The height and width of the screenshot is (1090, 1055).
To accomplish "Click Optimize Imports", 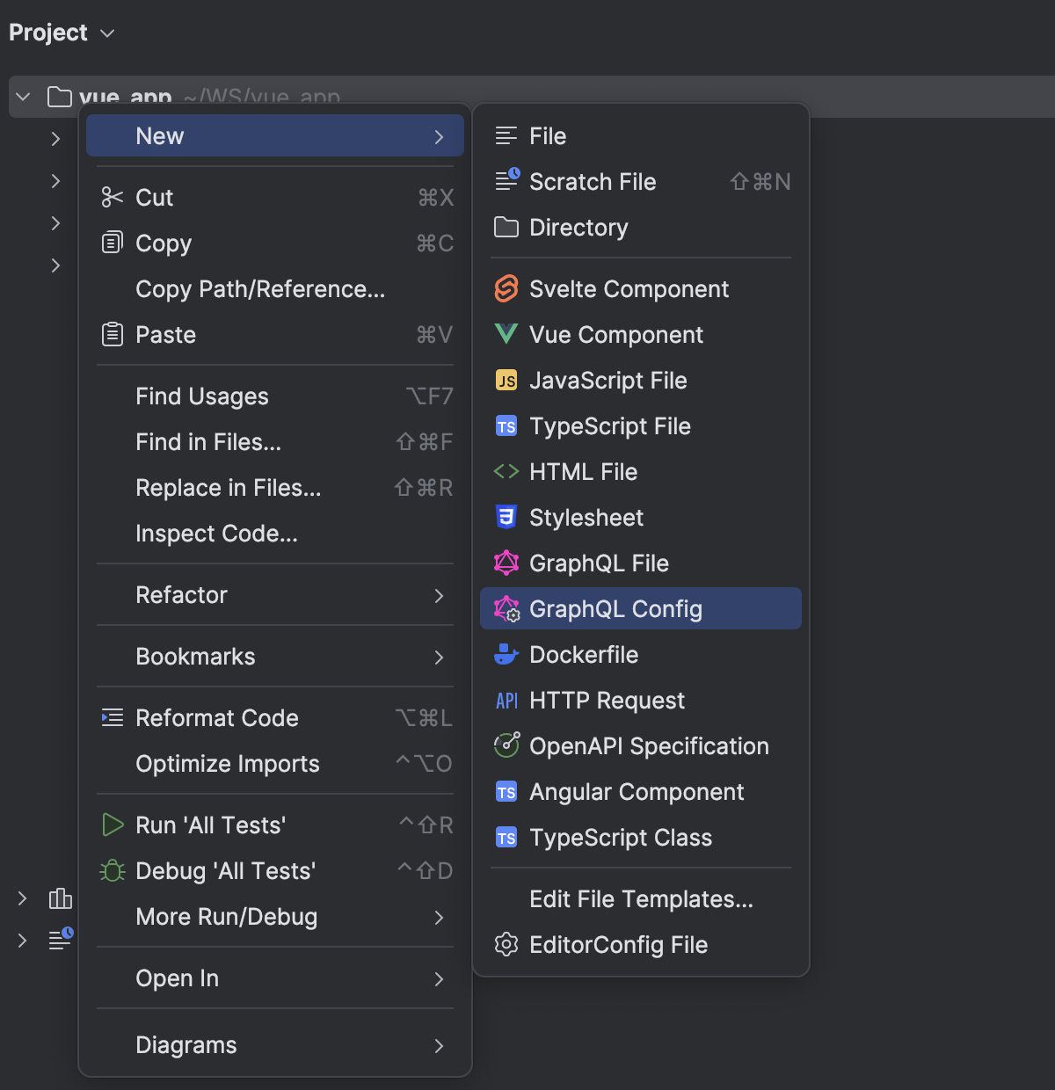I will (x=227, y=763).
